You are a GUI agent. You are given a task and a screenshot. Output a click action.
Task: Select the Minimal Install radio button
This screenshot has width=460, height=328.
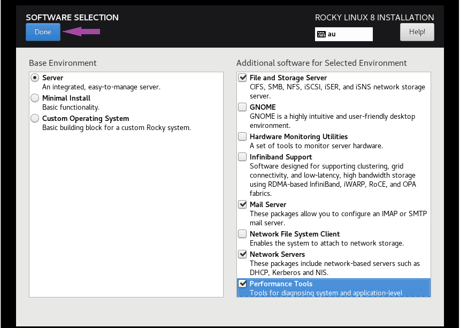[35, 98]
